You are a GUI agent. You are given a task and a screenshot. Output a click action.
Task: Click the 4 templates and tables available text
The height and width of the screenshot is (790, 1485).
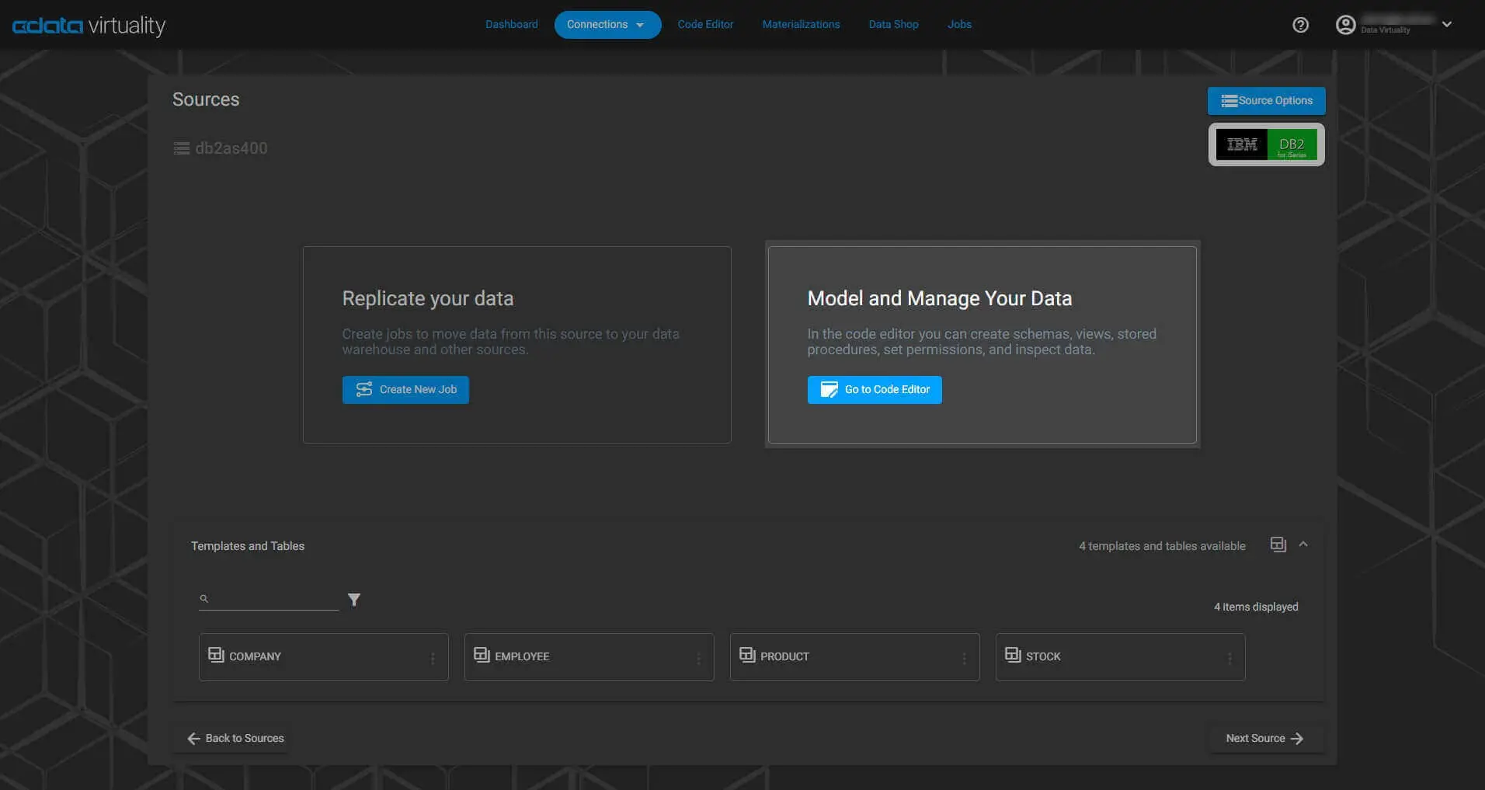tap(1162, 546)
